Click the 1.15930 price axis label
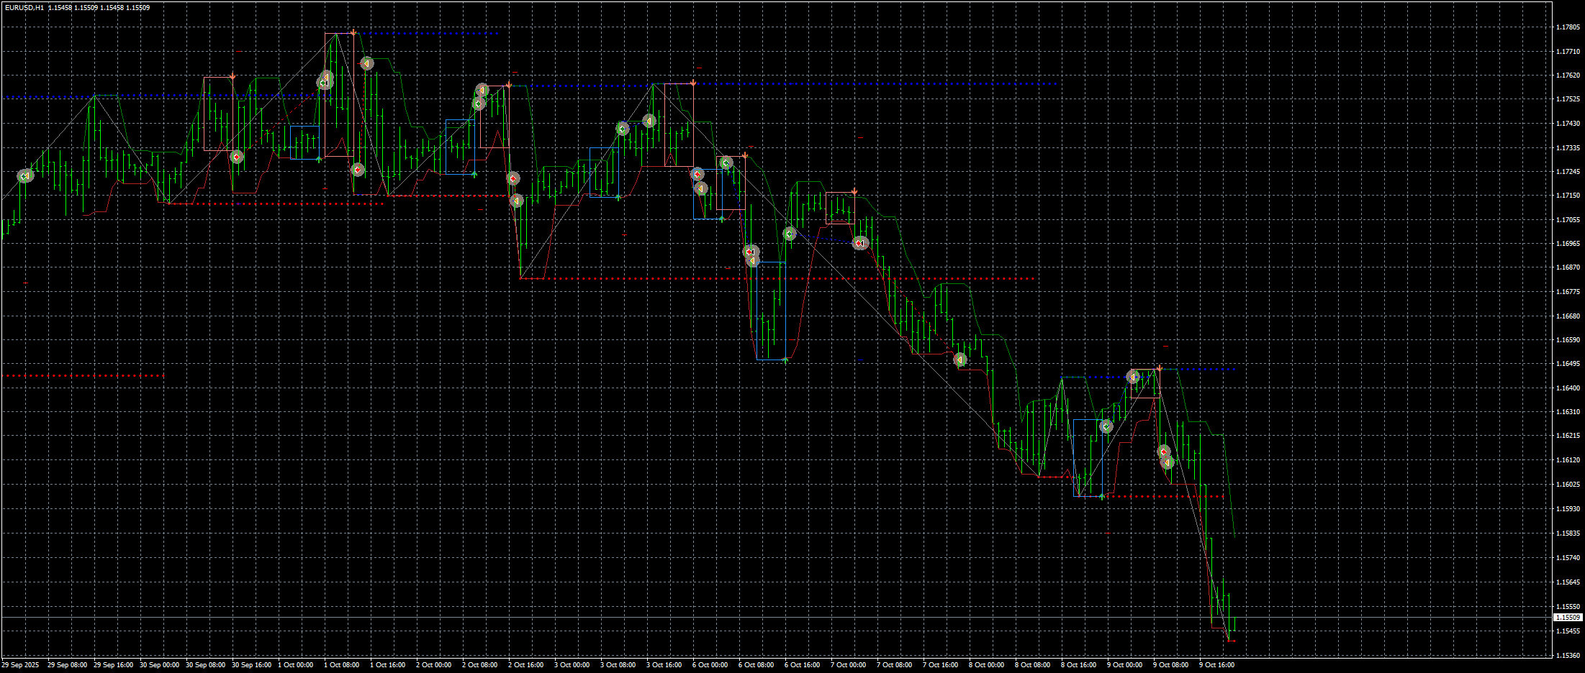1585x673 pixels. click(1567, 509)
